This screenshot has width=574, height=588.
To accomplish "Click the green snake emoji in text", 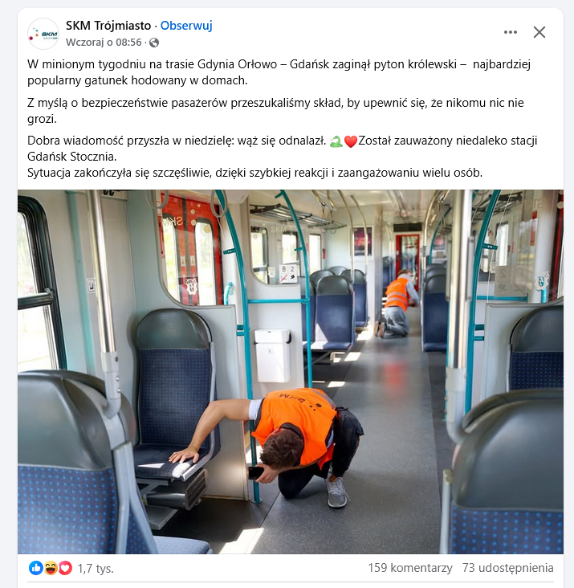I will (336, 141).
